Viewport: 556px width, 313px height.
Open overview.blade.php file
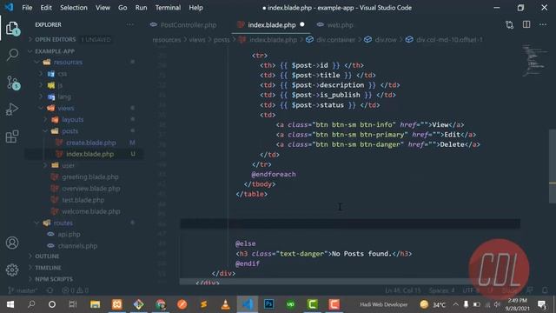[90, 189]
